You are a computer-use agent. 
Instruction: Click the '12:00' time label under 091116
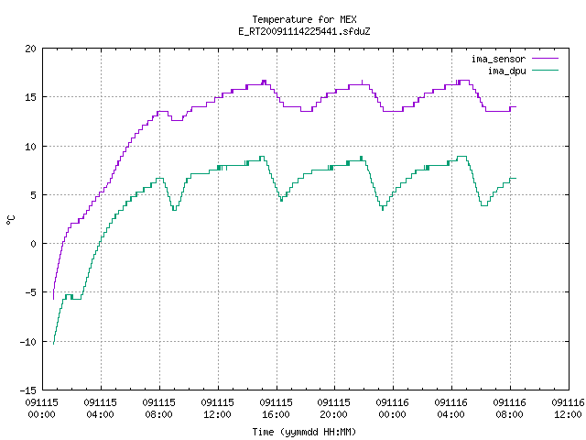[x=568, y=414]
